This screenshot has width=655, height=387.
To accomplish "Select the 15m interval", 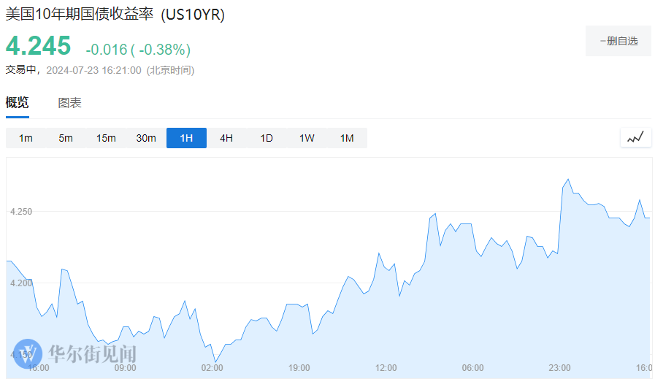I will (106, 138).
